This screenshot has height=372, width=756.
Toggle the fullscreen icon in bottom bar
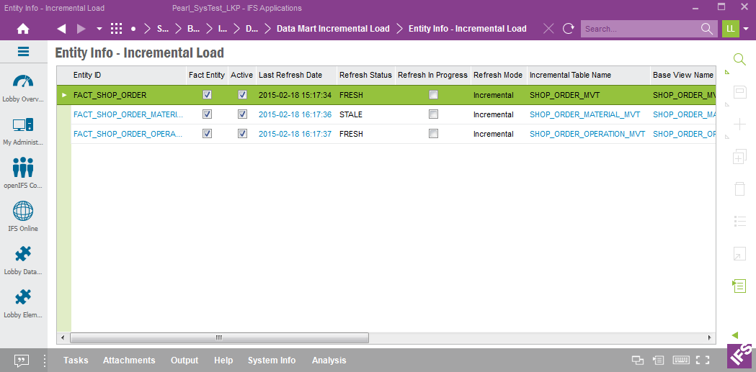click(x=703, y=360)
